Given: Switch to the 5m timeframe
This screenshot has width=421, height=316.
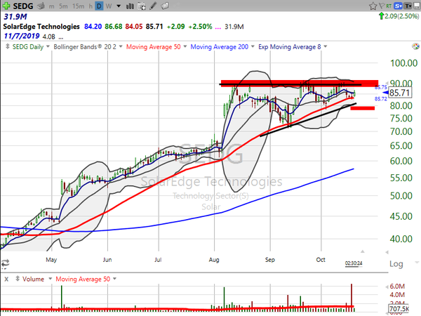Looking at the screenshot, I should coord(63,6).
